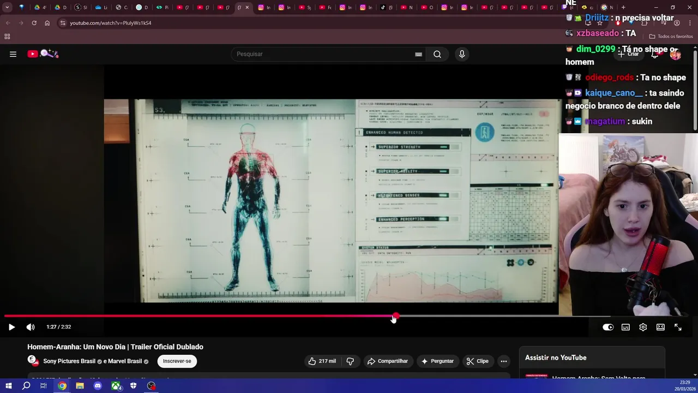Viewport: 698px width, 393px height.
Task: Close the active YouTube tab
Action: 247,7
